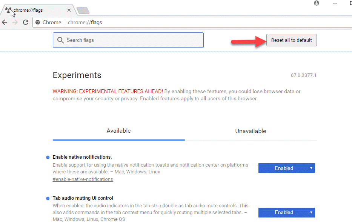
Task: Open Enable native notifications dropdown
Action: coord(287,168)
